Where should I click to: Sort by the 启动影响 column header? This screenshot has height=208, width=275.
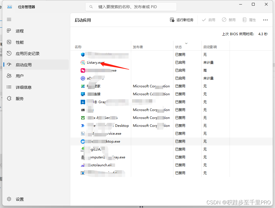[210, 47]
